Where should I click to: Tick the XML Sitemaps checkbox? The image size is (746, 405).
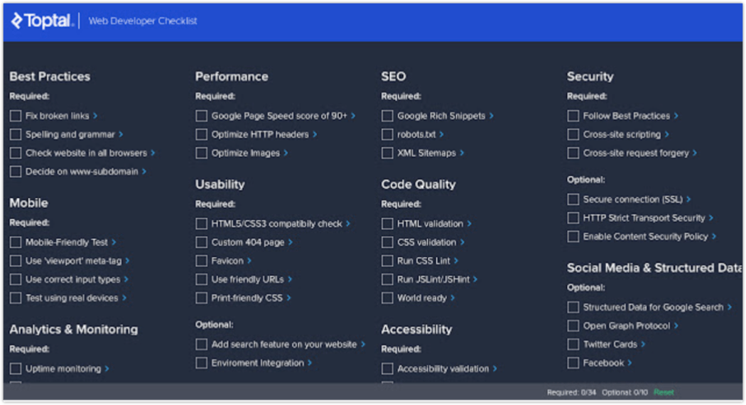coord(387,153)
